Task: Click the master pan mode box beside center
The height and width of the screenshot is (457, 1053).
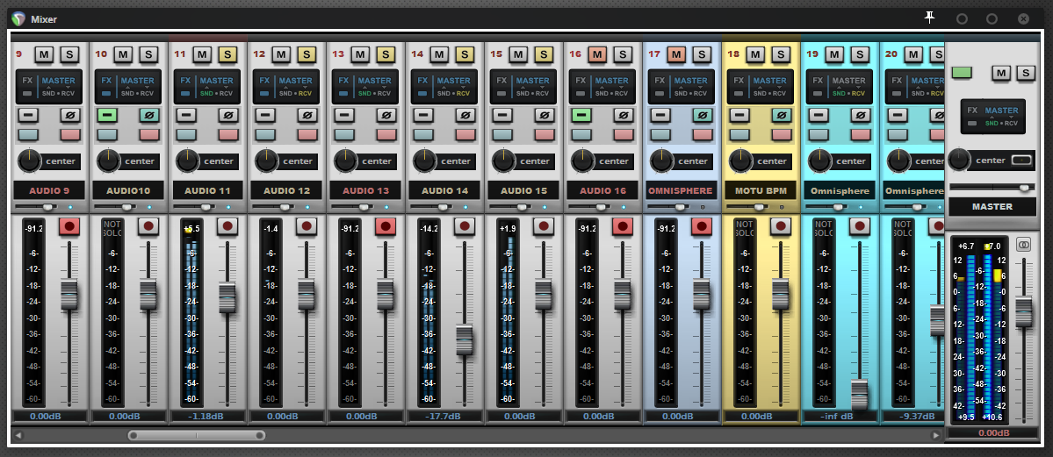Action: [1021, 161]
